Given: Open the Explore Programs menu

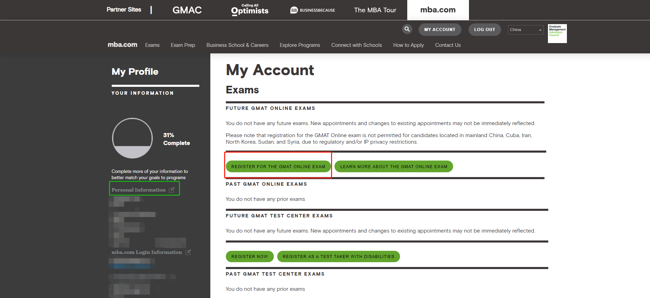Looking at the screenshot, I should point(300,45).
